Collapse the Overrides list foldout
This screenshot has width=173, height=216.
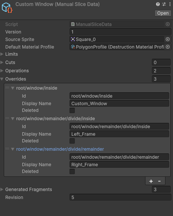(2, 79)
